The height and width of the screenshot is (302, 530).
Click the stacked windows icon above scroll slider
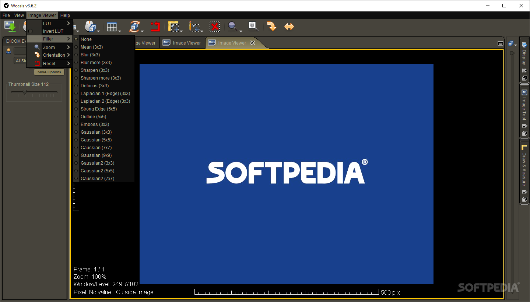[x=511, y=43]
